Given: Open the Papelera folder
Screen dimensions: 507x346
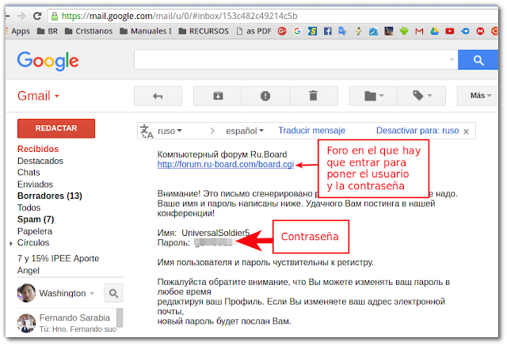Looking at the screenshot, I should coord(35,231).
